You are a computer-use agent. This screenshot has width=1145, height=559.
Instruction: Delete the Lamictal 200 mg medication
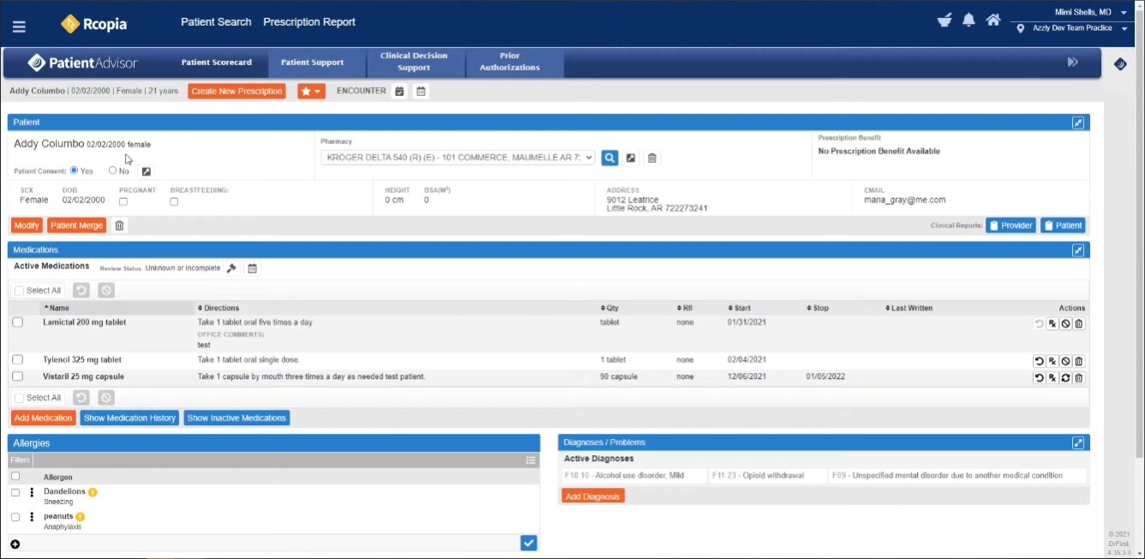click(x=1079, y=324)
